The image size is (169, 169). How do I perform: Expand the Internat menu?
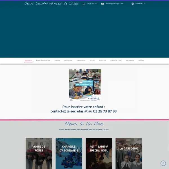[x=57, y=61]
